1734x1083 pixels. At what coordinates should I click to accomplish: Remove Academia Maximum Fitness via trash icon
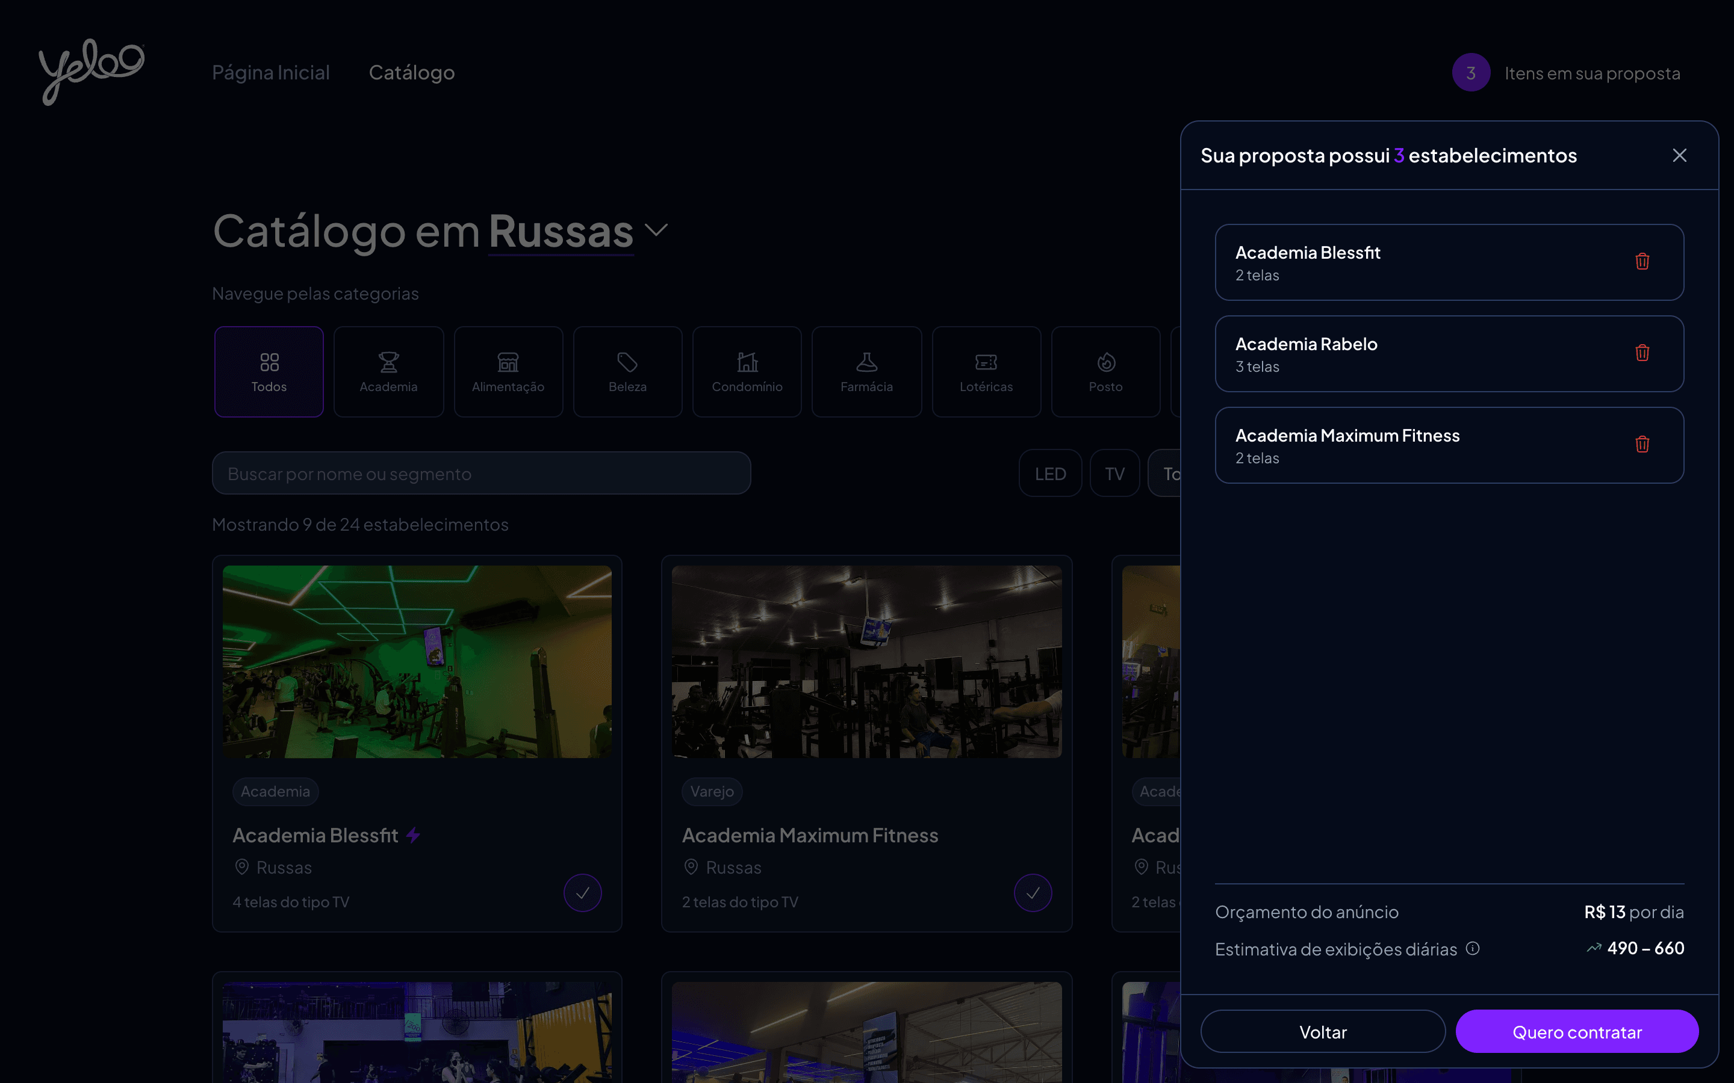pyautogui.click(x=1642, y=445)
